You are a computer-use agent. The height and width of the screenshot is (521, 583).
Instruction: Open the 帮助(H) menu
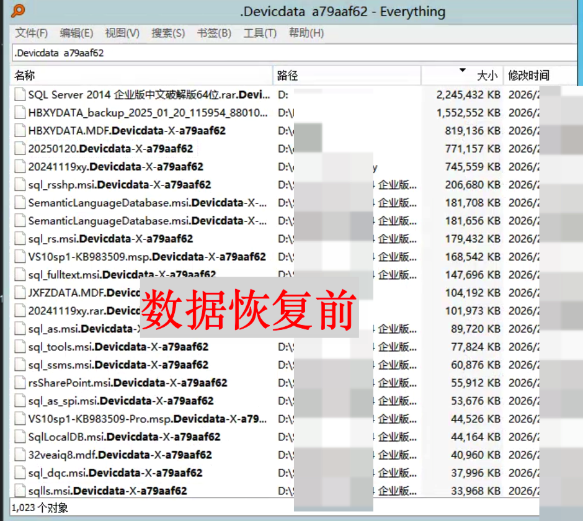point(306,33)
